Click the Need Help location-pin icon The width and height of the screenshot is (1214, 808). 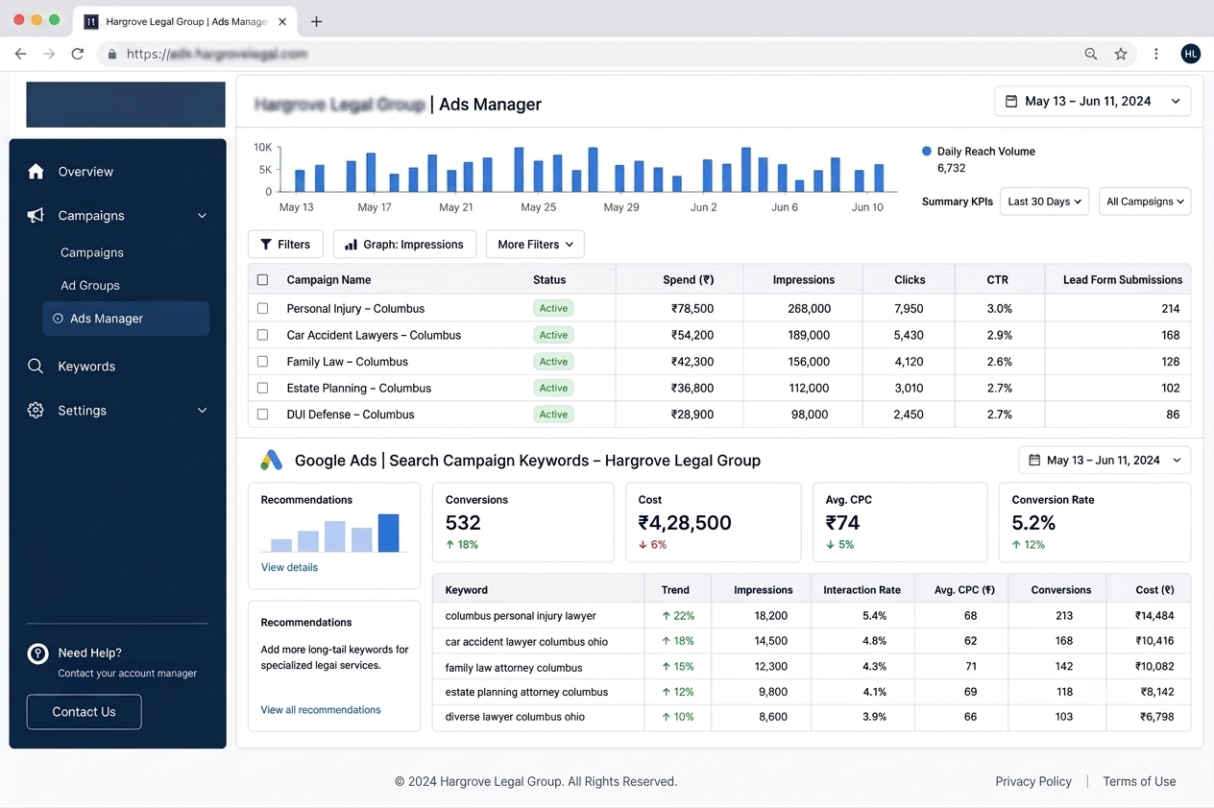point(37,654)
